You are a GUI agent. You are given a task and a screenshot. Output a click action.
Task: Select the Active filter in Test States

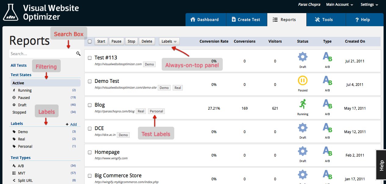click(x=45, y=83)
